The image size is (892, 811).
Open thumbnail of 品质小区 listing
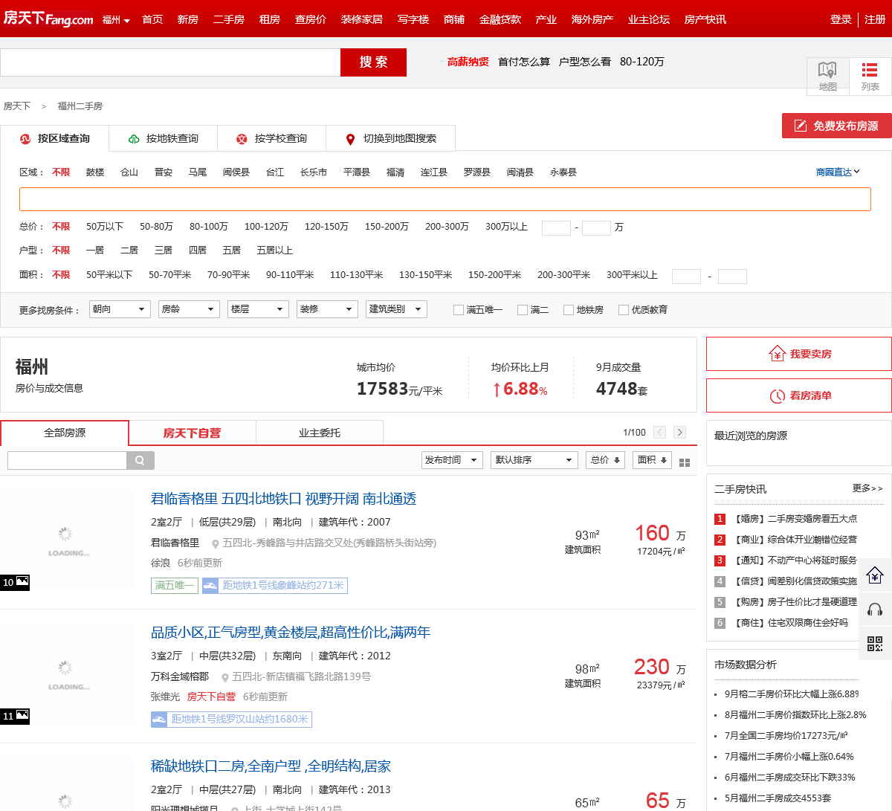pos(67,674)
